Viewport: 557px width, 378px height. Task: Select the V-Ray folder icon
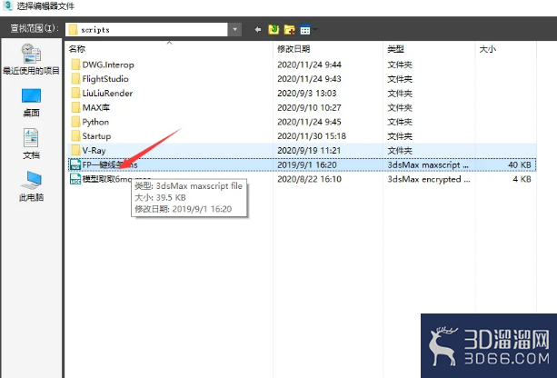75,150
